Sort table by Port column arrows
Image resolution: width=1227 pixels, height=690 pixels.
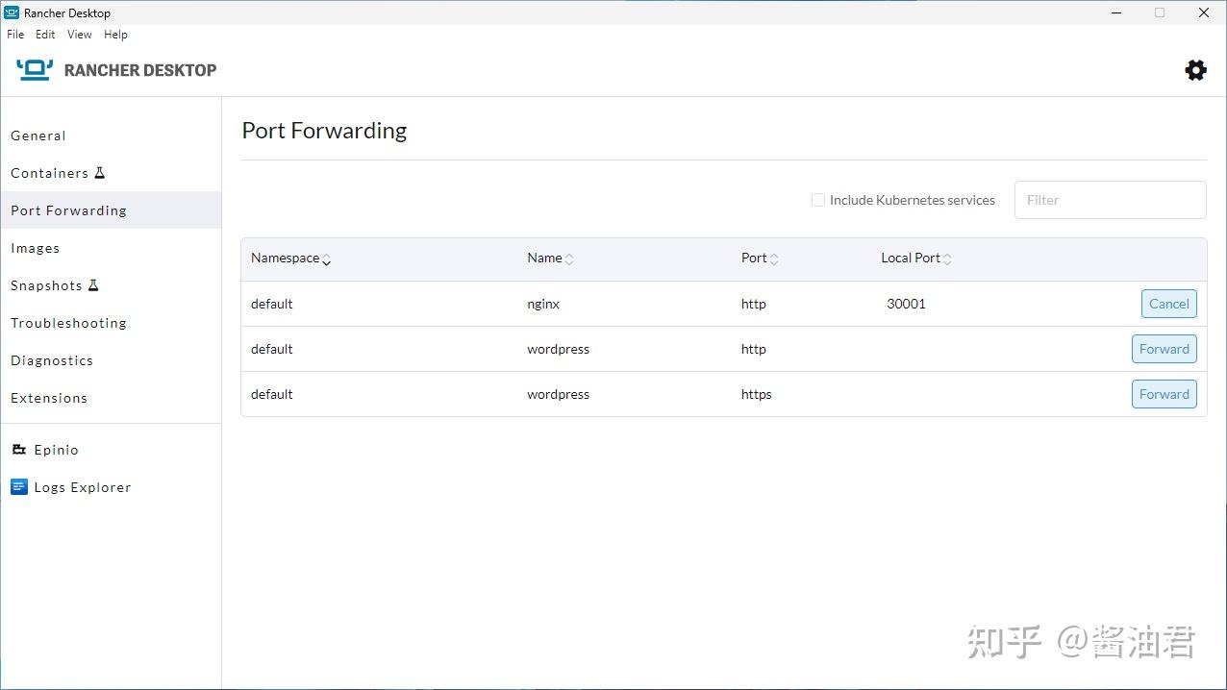(774, 259)
